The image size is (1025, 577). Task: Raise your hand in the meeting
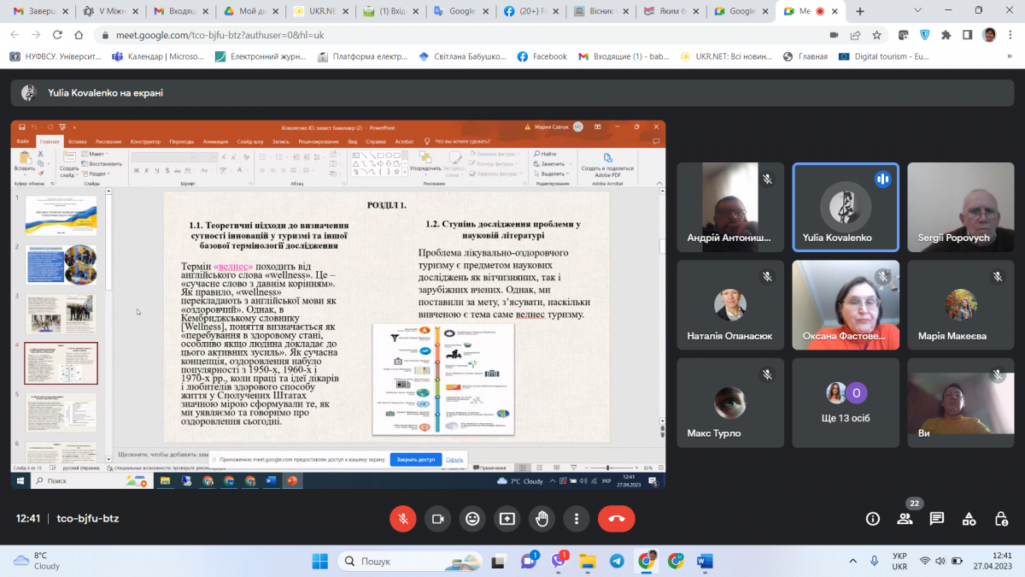542,518
